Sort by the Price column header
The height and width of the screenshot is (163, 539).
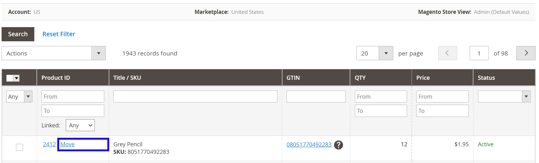pos(423,78)
